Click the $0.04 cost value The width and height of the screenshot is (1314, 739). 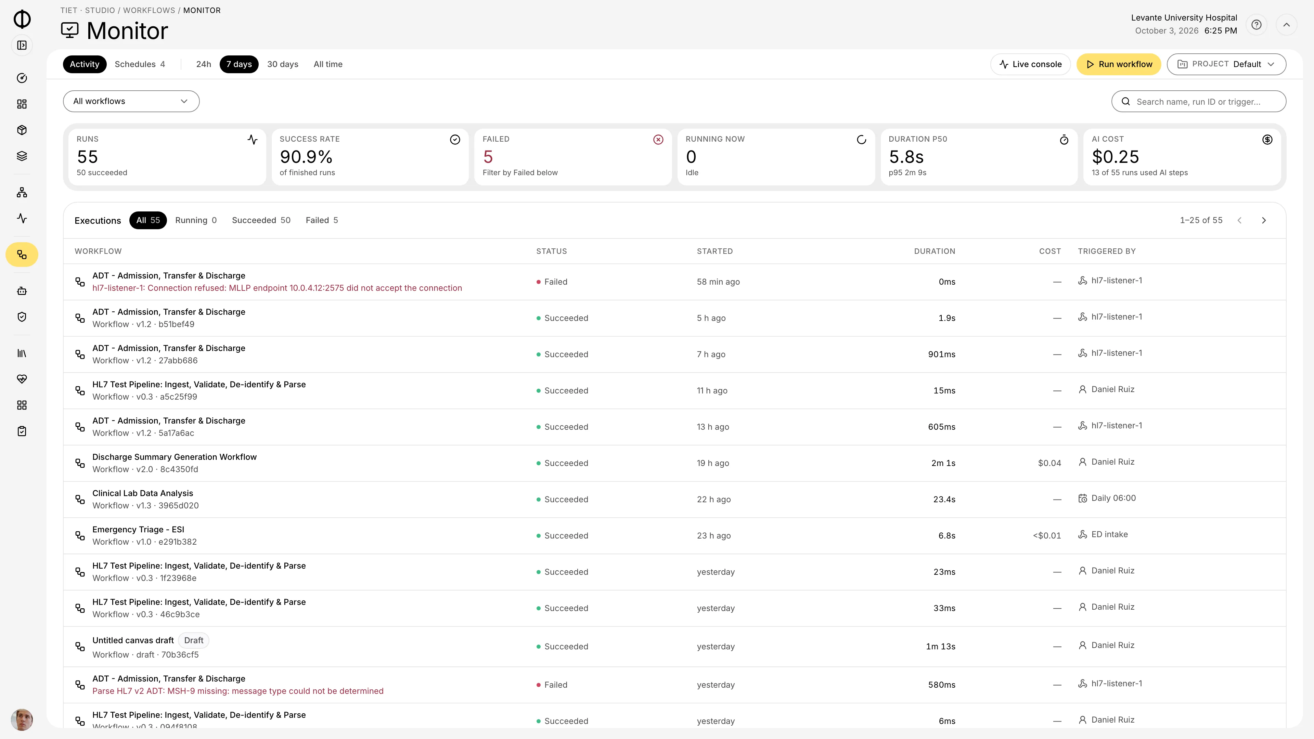point(1049,463)
